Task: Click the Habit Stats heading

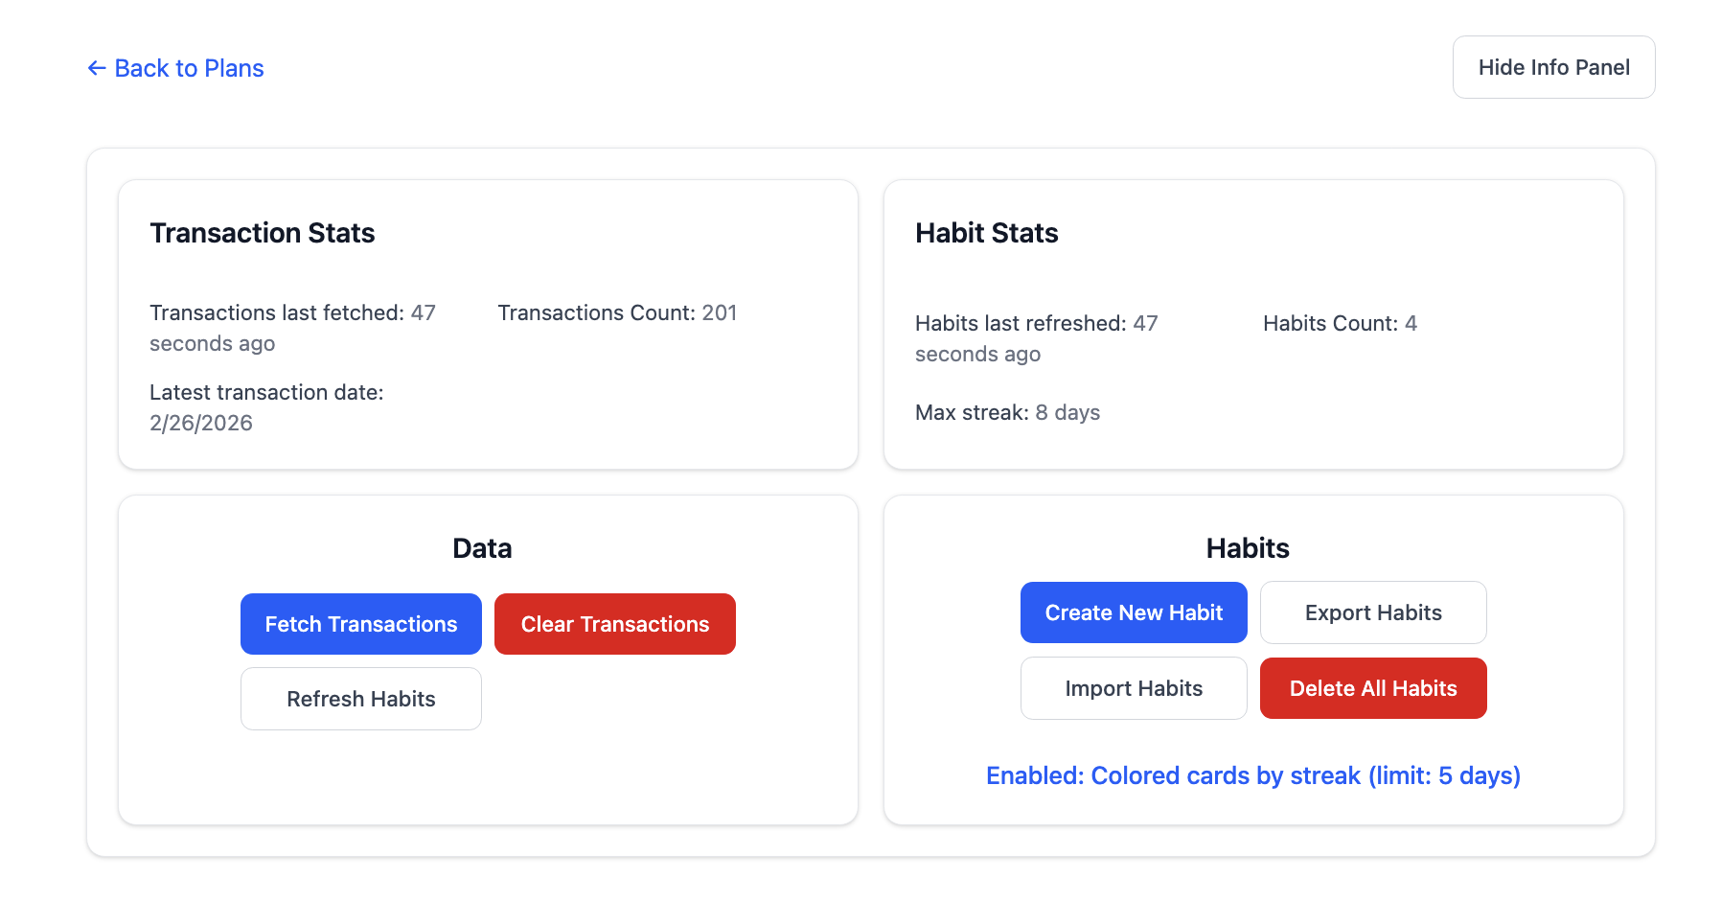Action: click(x=987, y=233)
